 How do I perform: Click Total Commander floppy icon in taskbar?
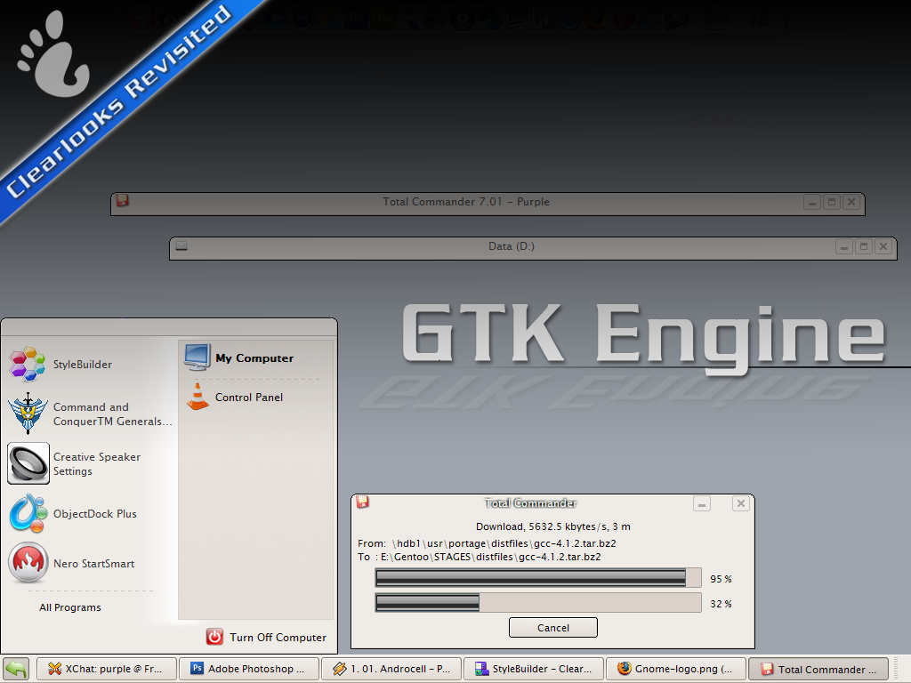click(767, 669)
